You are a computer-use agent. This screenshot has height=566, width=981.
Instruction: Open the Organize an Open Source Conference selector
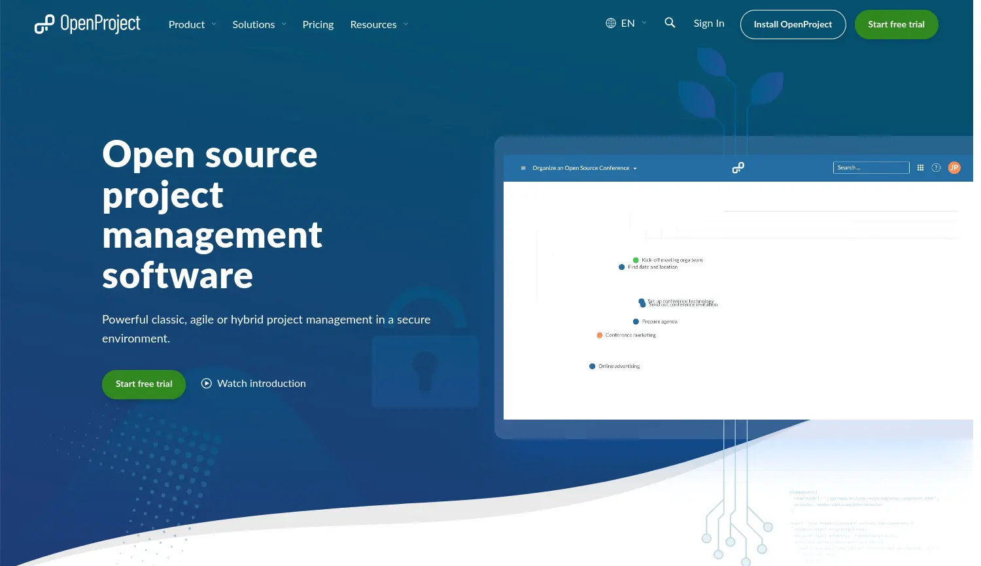583,167
